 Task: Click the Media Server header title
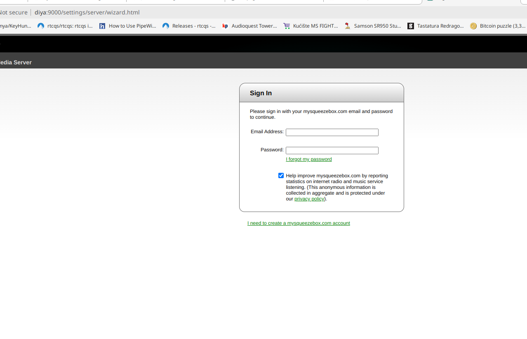pyautogui.click(x=16, y=62)
